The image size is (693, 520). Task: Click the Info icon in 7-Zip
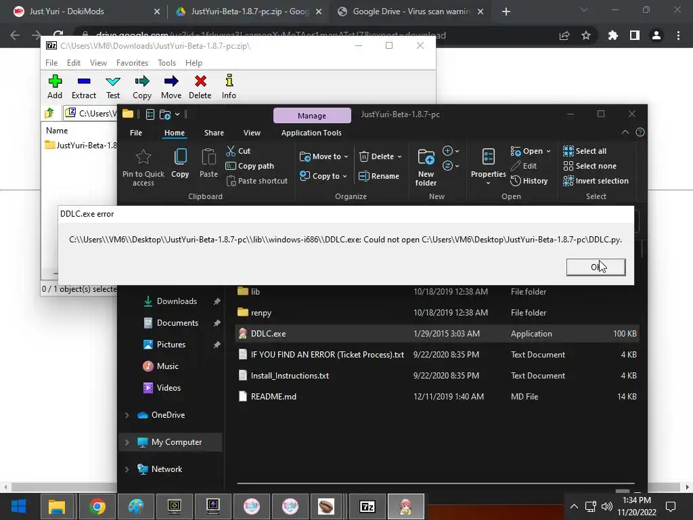tap(229, 81)
